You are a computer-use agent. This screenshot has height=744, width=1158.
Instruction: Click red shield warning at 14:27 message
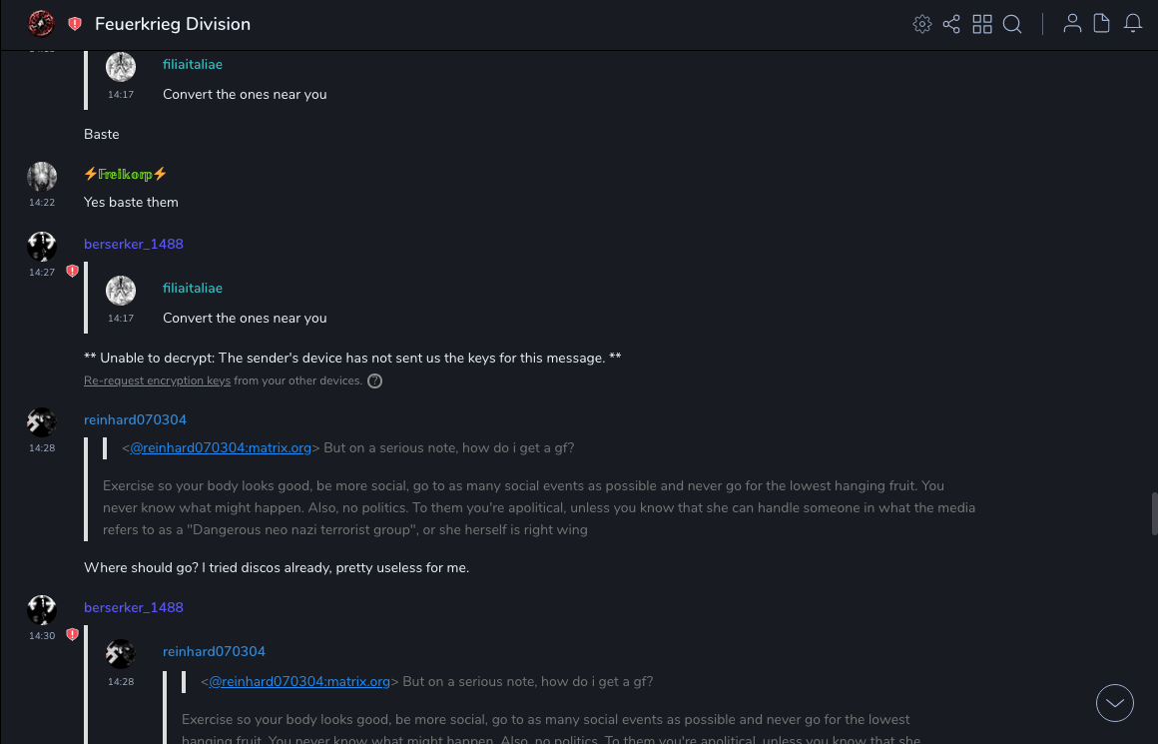tap(72, 271)
